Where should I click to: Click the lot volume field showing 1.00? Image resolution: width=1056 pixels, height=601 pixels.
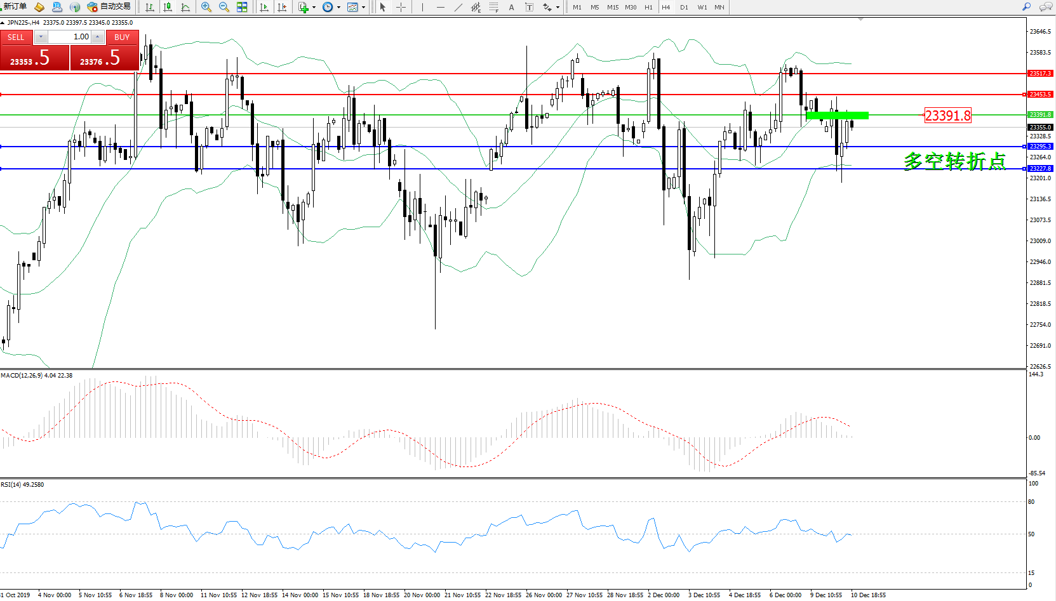[70, 37]
